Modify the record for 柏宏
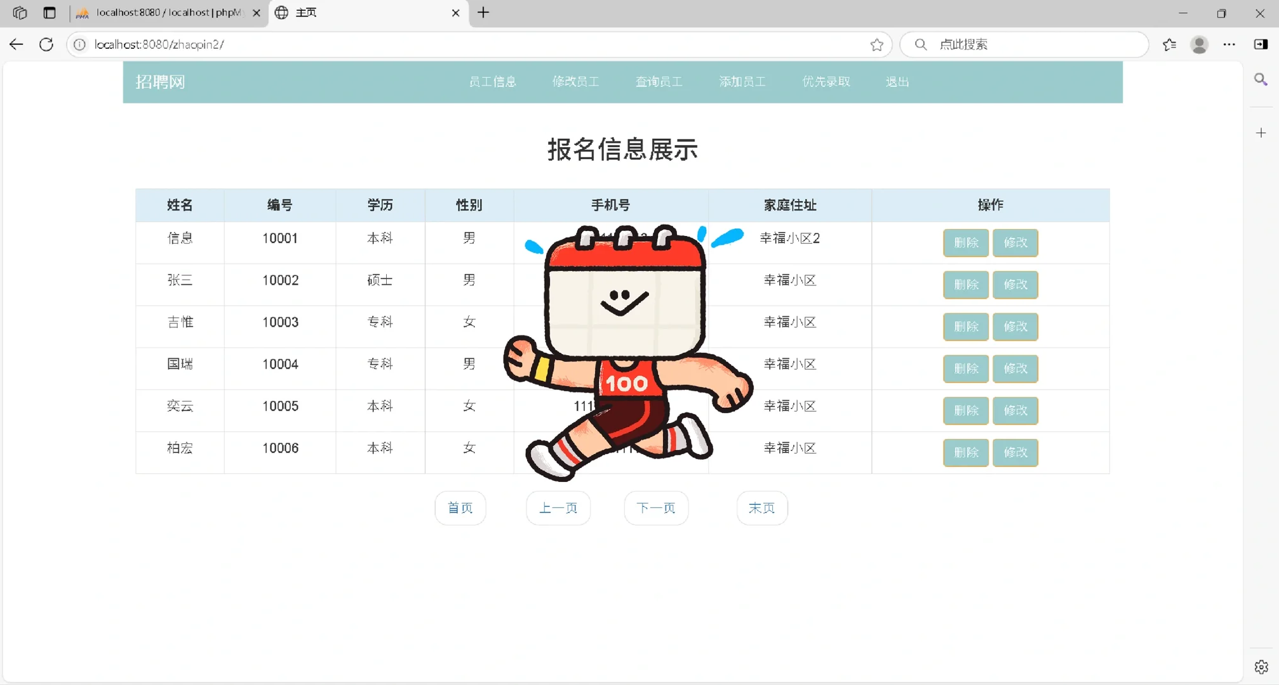The width and height of the screenshot is (1279, 685). pos(1015,452)
